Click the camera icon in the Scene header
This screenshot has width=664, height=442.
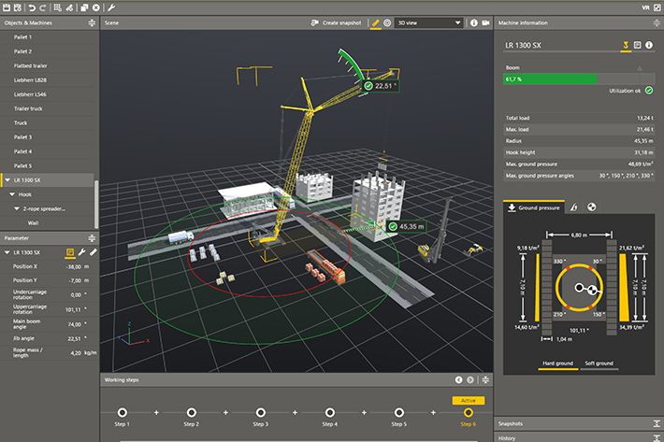[485, 22]
